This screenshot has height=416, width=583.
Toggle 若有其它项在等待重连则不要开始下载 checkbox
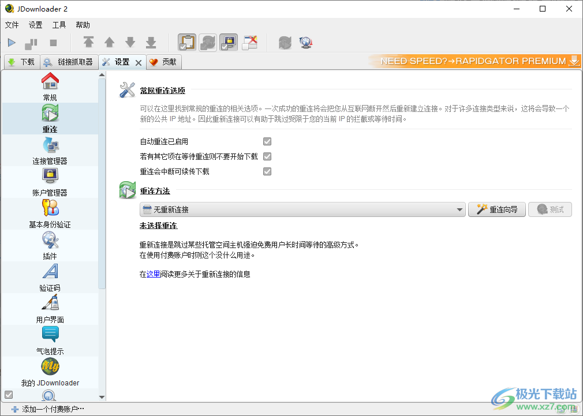coord(267,156)
